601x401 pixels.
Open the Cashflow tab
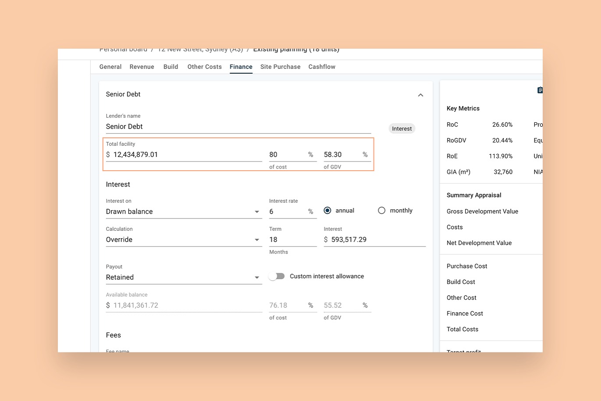click(x=321, y=67)
